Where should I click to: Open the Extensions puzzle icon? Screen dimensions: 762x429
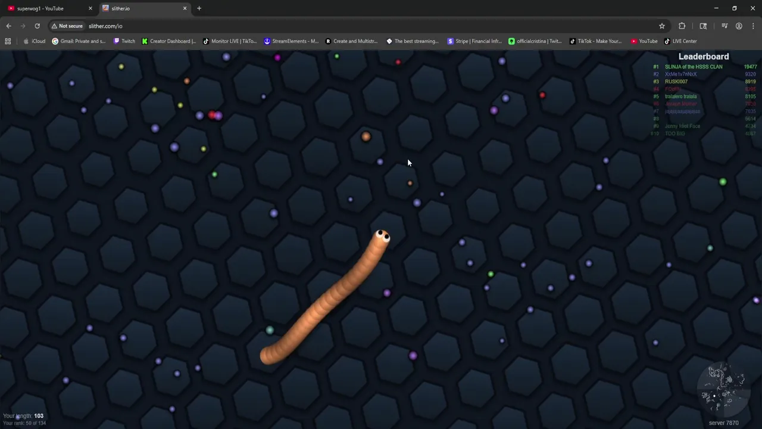[682, 26]
